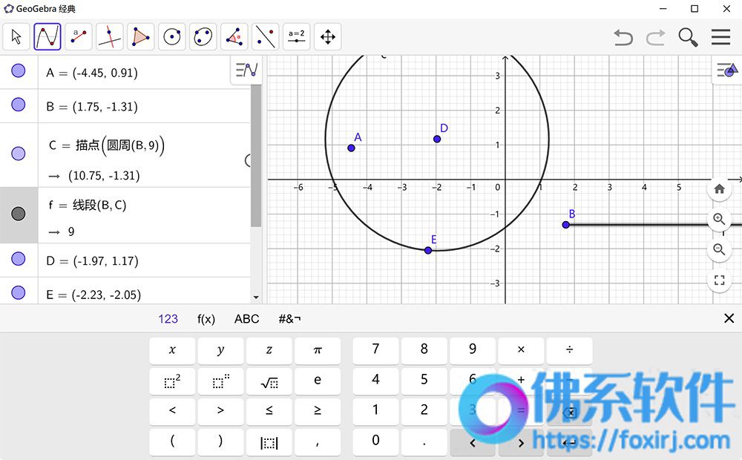Zoom in the graphics view
The width and height of the screenshot is (742, 460).
tap(719, 219)
